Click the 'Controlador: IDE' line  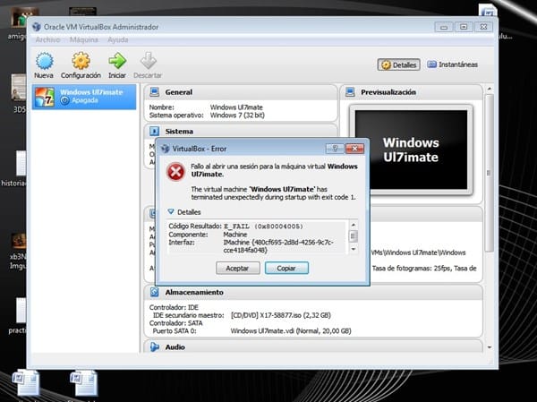click(174, 307)
